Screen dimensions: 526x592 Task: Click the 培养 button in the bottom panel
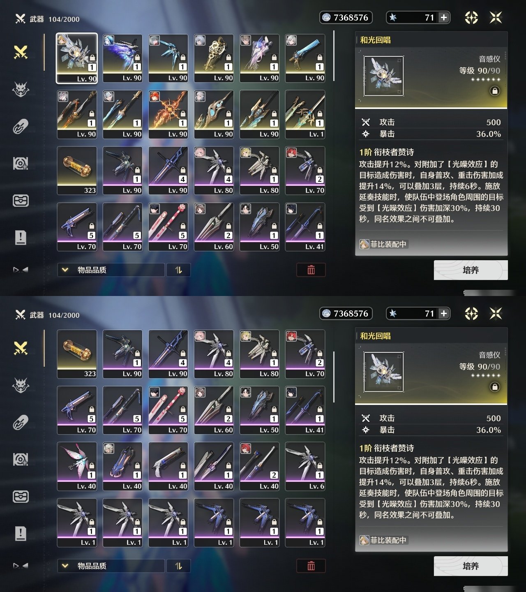click(471, 566)
